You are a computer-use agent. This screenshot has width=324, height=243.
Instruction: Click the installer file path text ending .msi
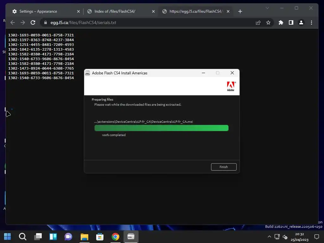(x=143, y=122)
